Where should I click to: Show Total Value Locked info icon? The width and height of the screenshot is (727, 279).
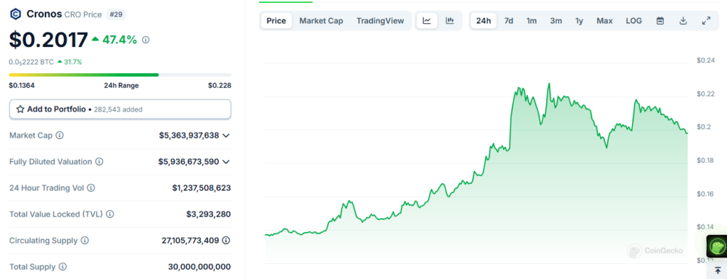tap(110, 214)
